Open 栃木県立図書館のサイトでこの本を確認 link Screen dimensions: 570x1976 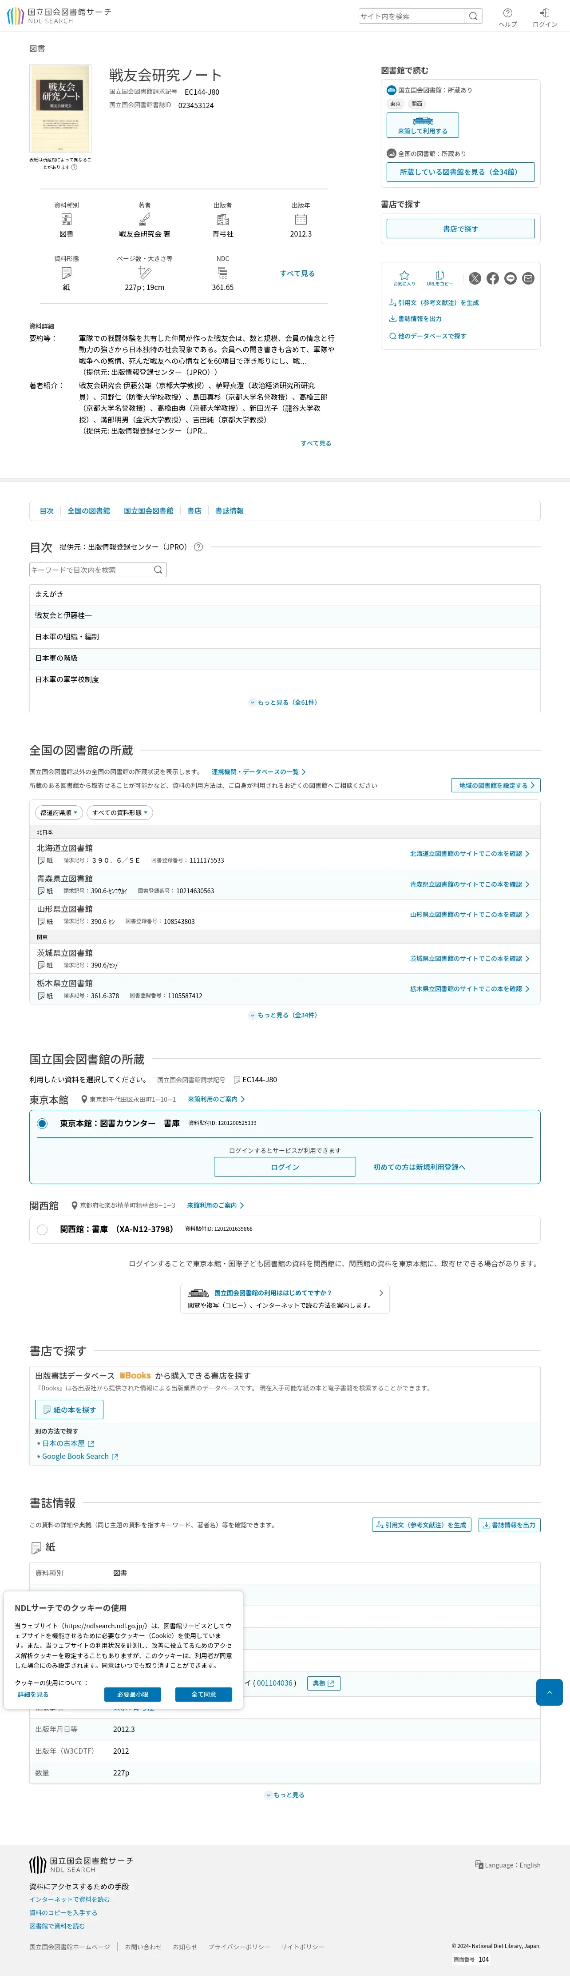[x=470, y=989]
